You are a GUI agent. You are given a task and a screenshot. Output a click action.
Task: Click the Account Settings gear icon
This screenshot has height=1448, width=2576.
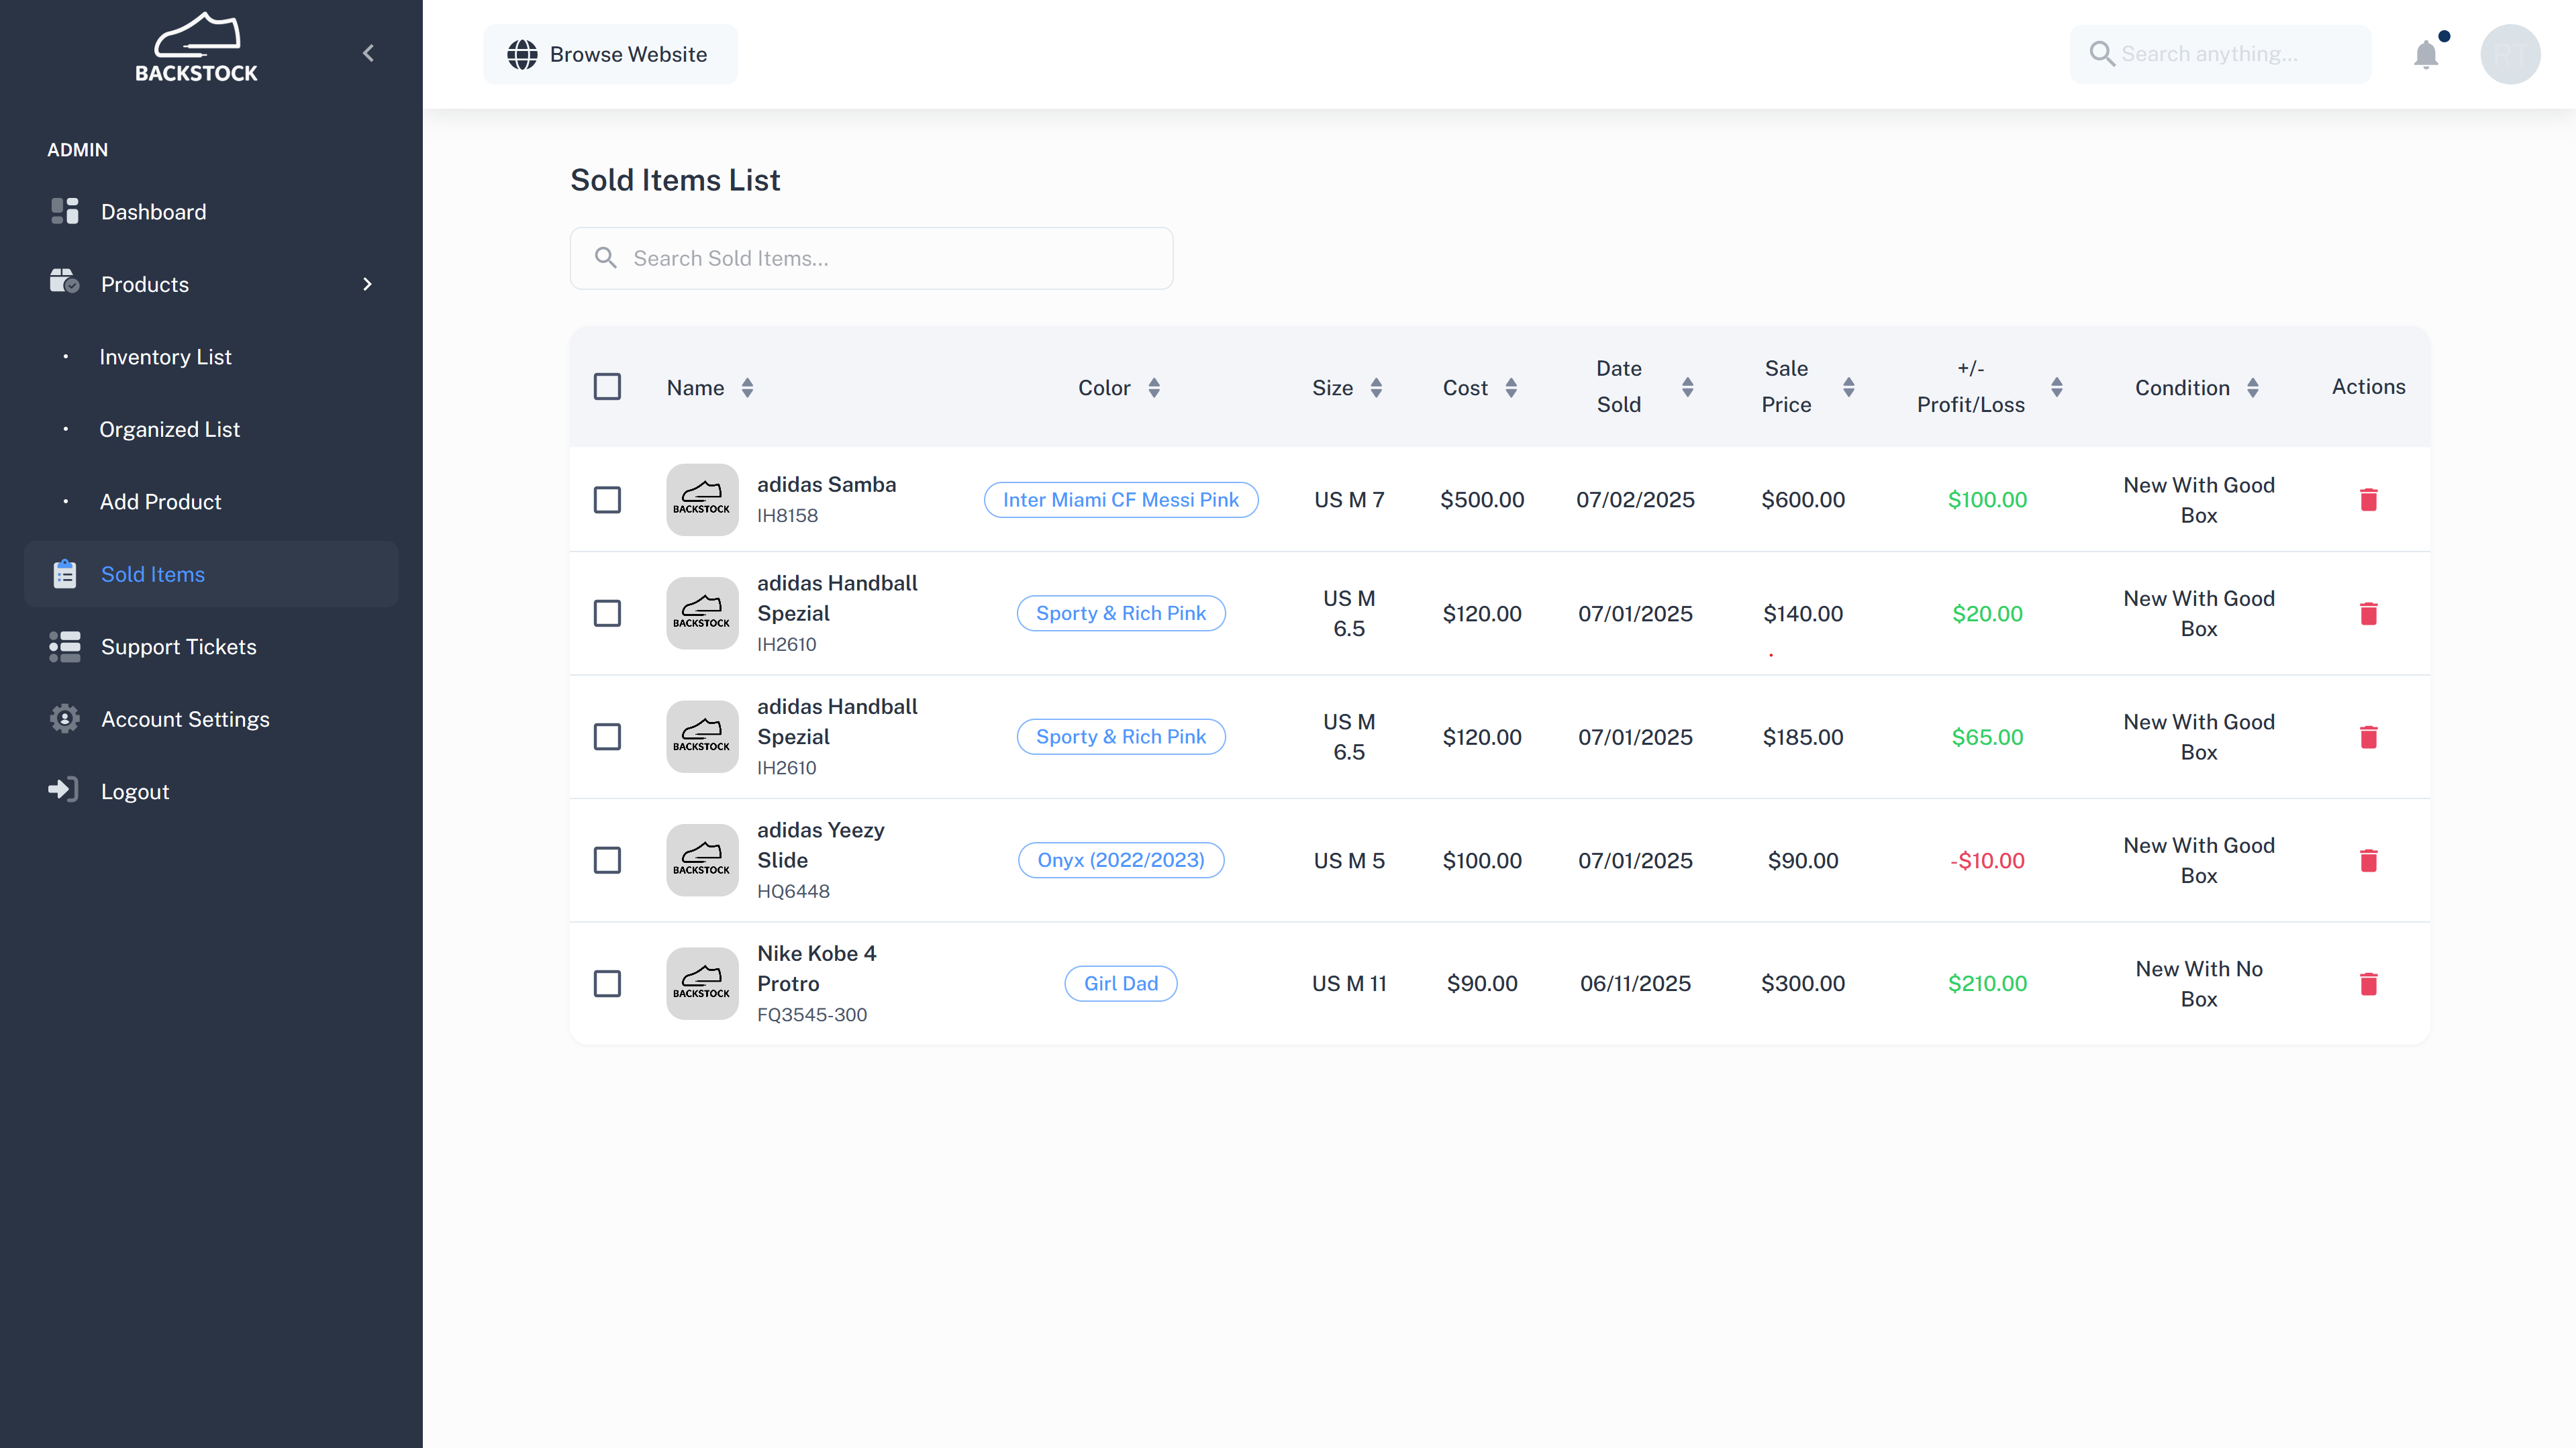click(65, 718)
